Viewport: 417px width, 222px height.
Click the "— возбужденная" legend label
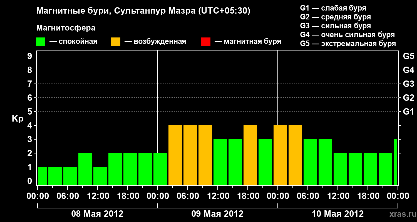[x=155, y=42]
